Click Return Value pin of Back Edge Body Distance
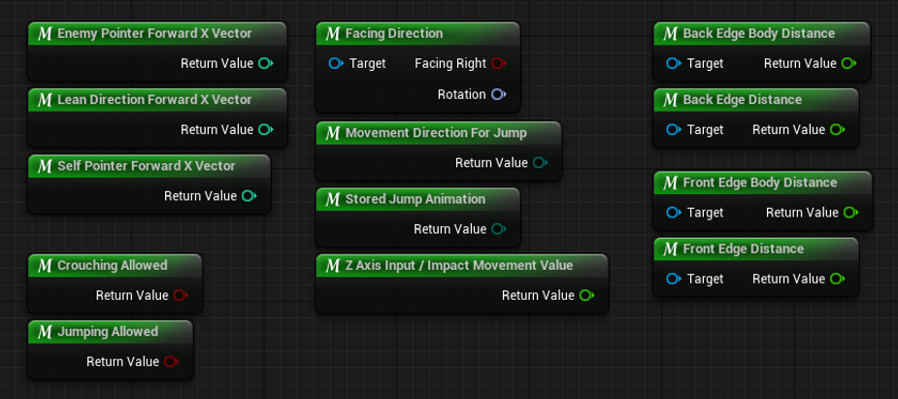The height and width of the screenshot is (399, 898). tap(848, 63)
